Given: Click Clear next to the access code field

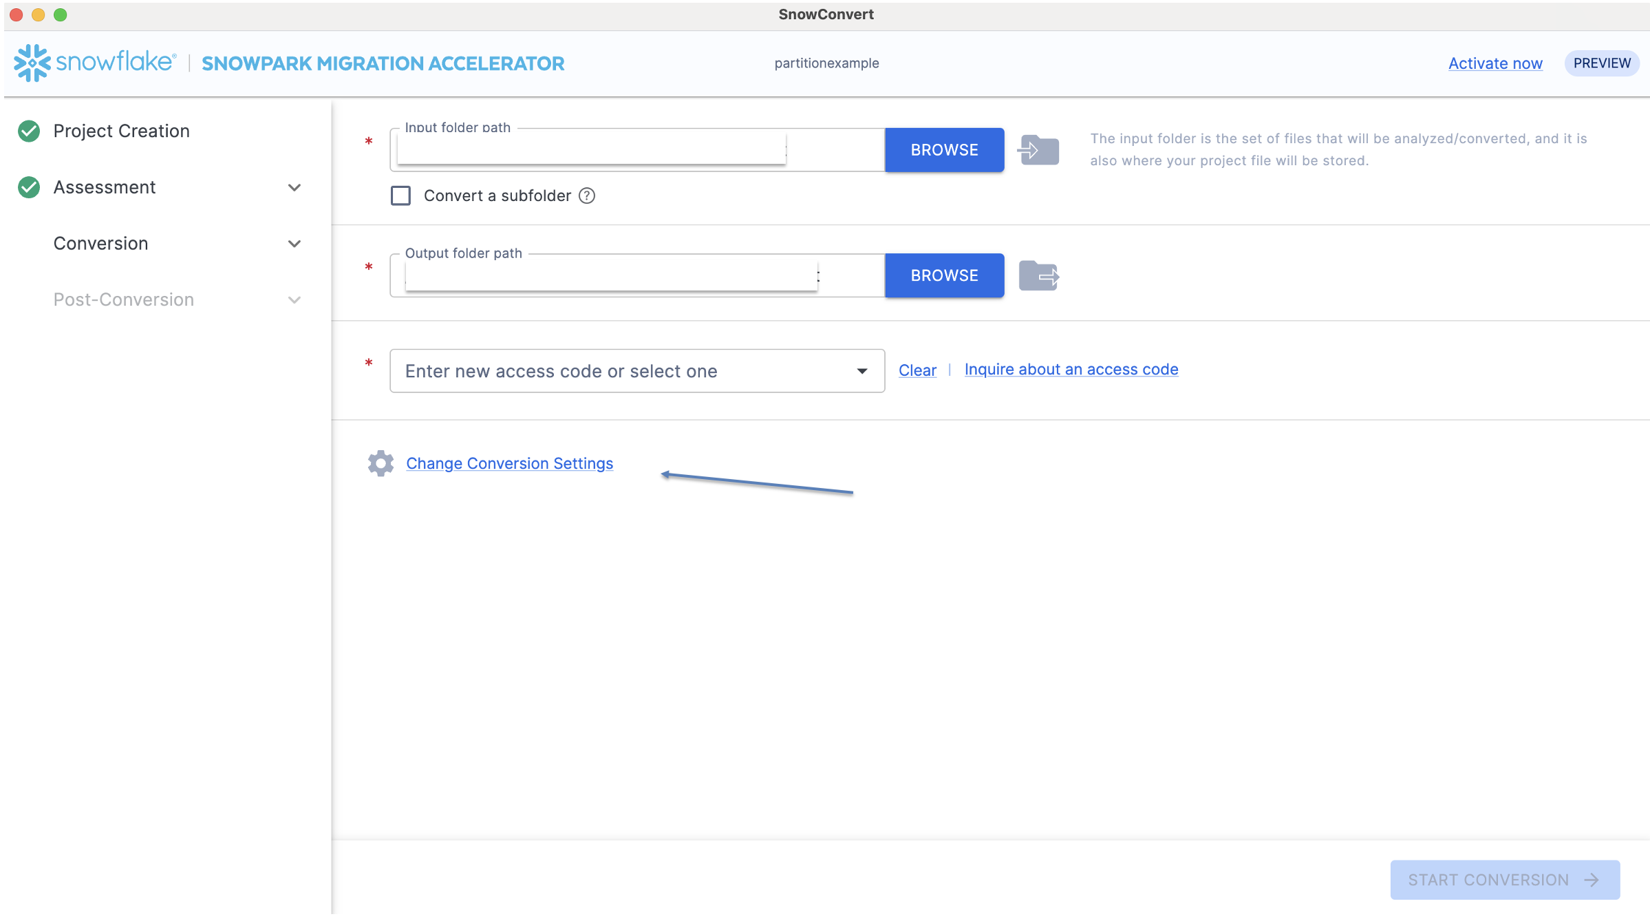Looking at the screenshot, I should (x=917, y=370).
